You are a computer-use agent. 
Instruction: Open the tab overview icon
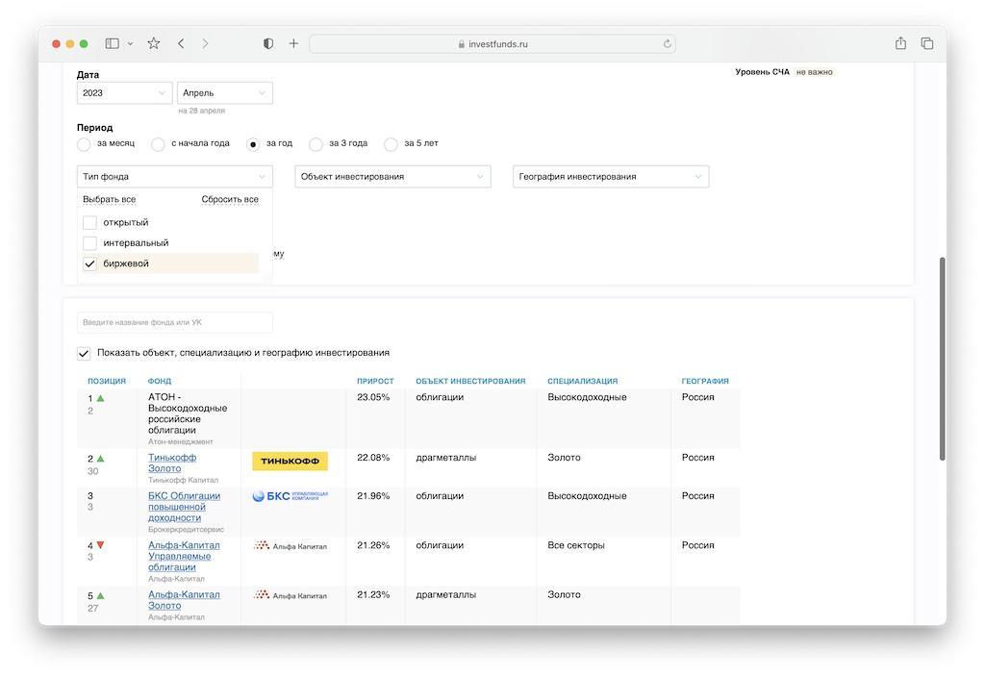[x=927, y=43]
